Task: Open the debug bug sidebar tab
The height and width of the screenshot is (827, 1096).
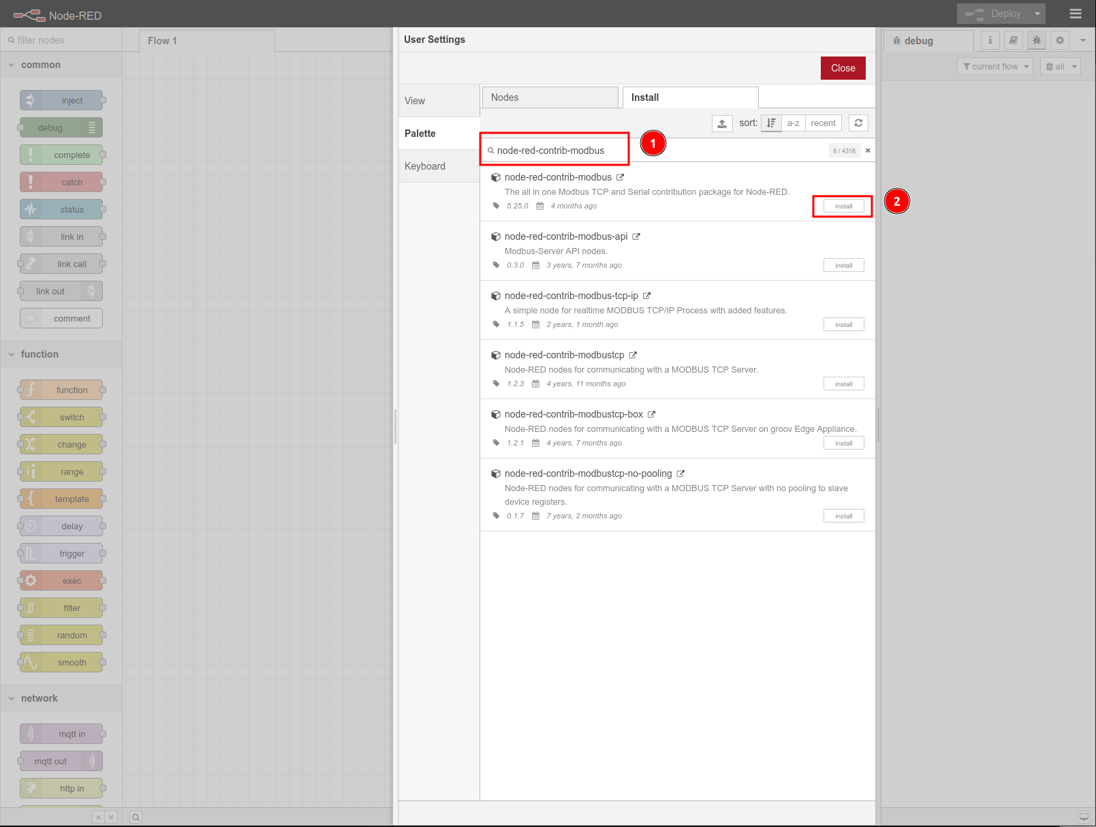Action: [x=1037, y=40]
